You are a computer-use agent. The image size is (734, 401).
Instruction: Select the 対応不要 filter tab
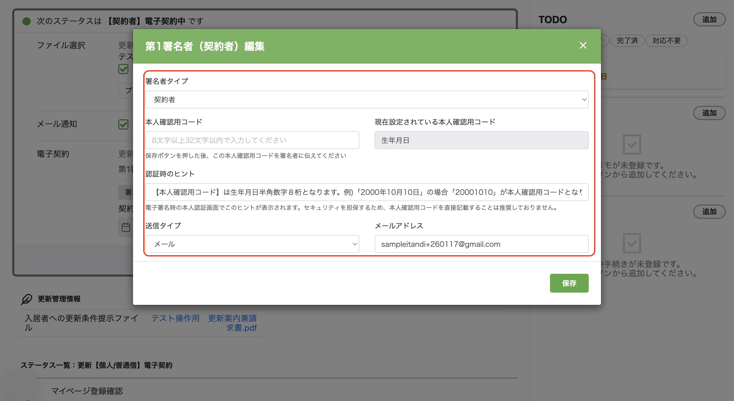[x=666, y=41]
